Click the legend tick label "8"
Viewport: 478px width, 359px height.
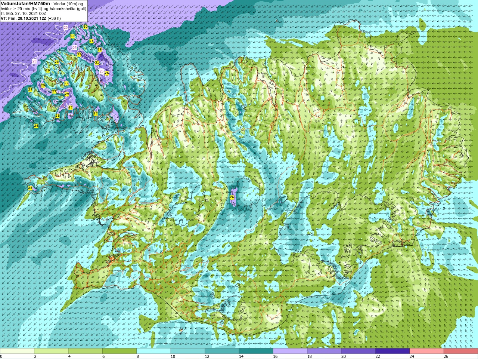(x=138, y=357)
